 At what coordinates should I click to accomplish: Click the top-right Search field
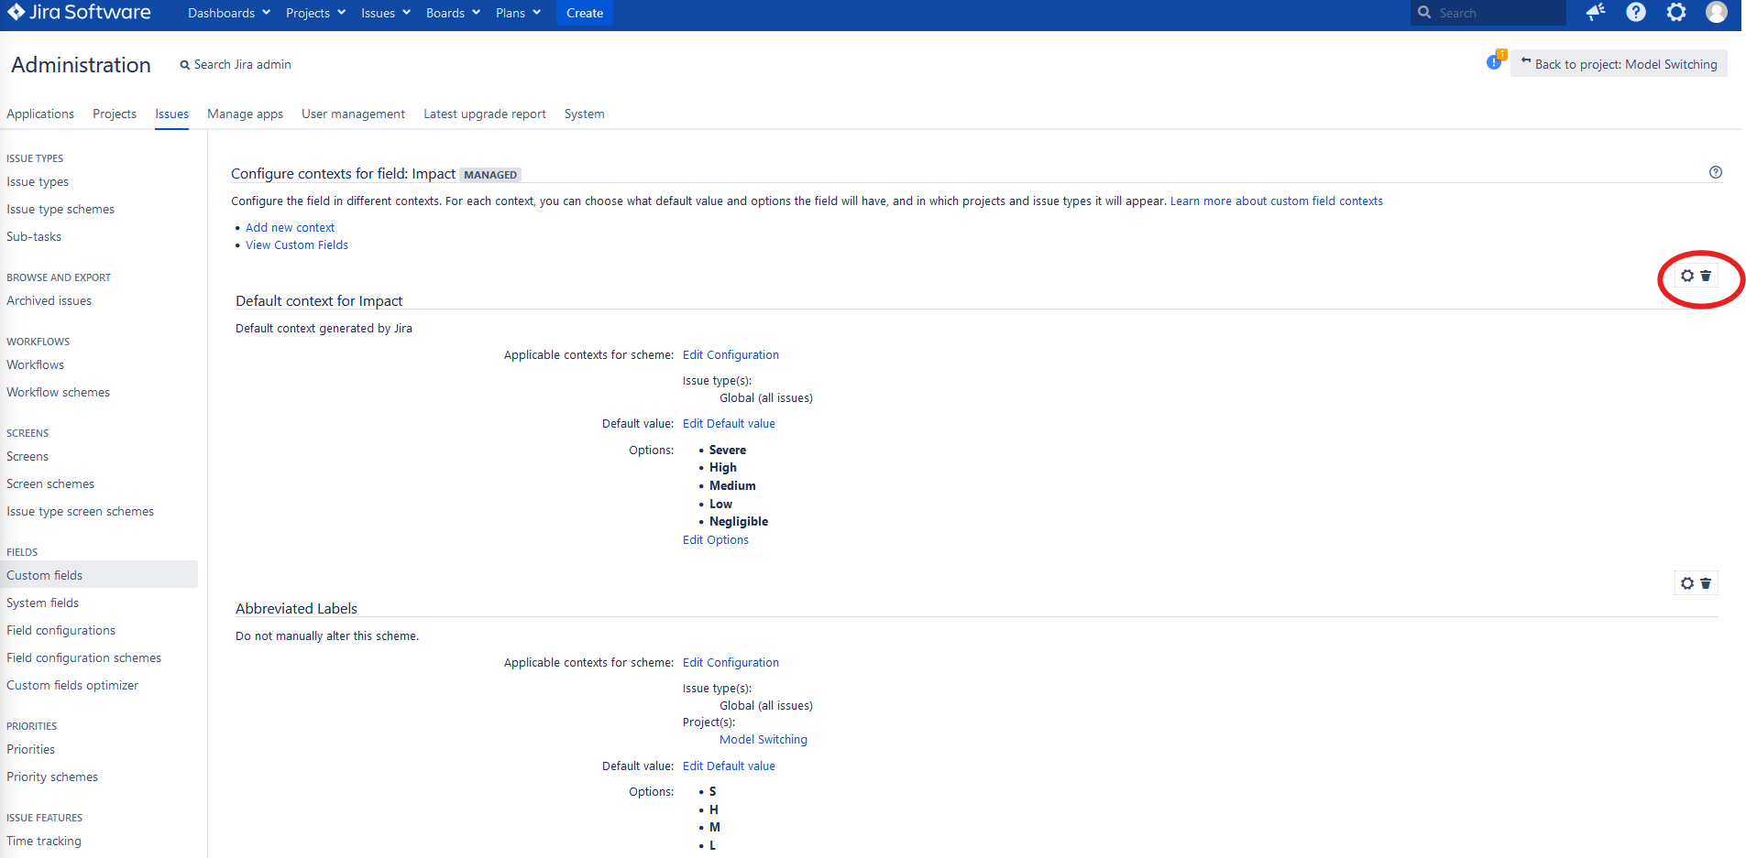pos(1488,13)
